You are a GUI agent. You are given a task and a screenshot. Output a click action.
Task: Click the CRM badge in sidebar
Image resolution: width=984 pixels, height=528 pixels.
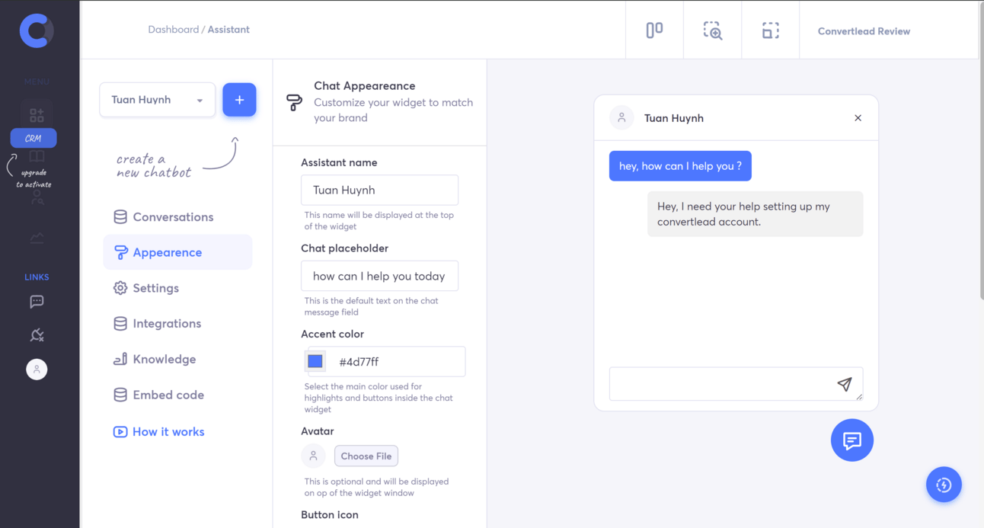[34, 139]
